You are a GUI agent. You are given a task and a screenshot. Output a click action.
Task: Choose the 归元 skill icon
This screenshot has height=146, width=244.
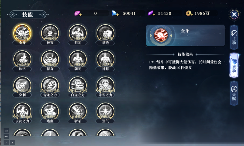point(78,33)
